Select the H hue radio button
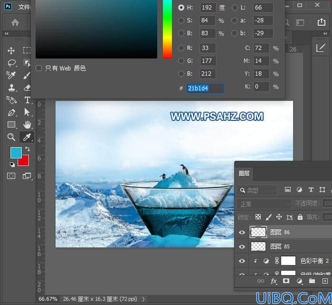The image size is (332, 305). [181, 8]
